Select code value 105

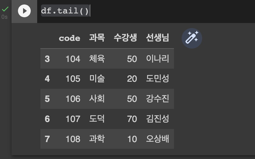73,79
